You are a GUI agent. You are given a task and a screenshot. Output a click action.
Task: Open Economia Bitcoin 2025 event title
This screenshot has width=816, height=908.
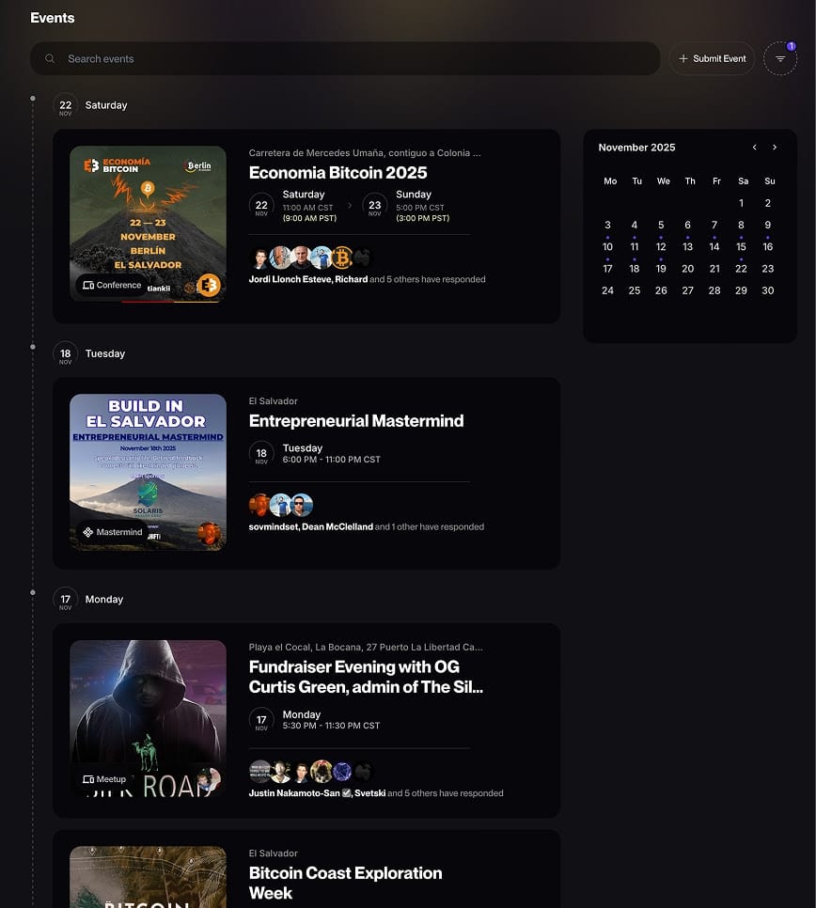pos(337,173)
